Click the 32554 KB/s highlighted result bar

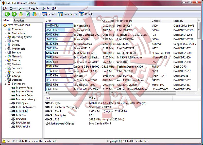click(x=59, y=67)
